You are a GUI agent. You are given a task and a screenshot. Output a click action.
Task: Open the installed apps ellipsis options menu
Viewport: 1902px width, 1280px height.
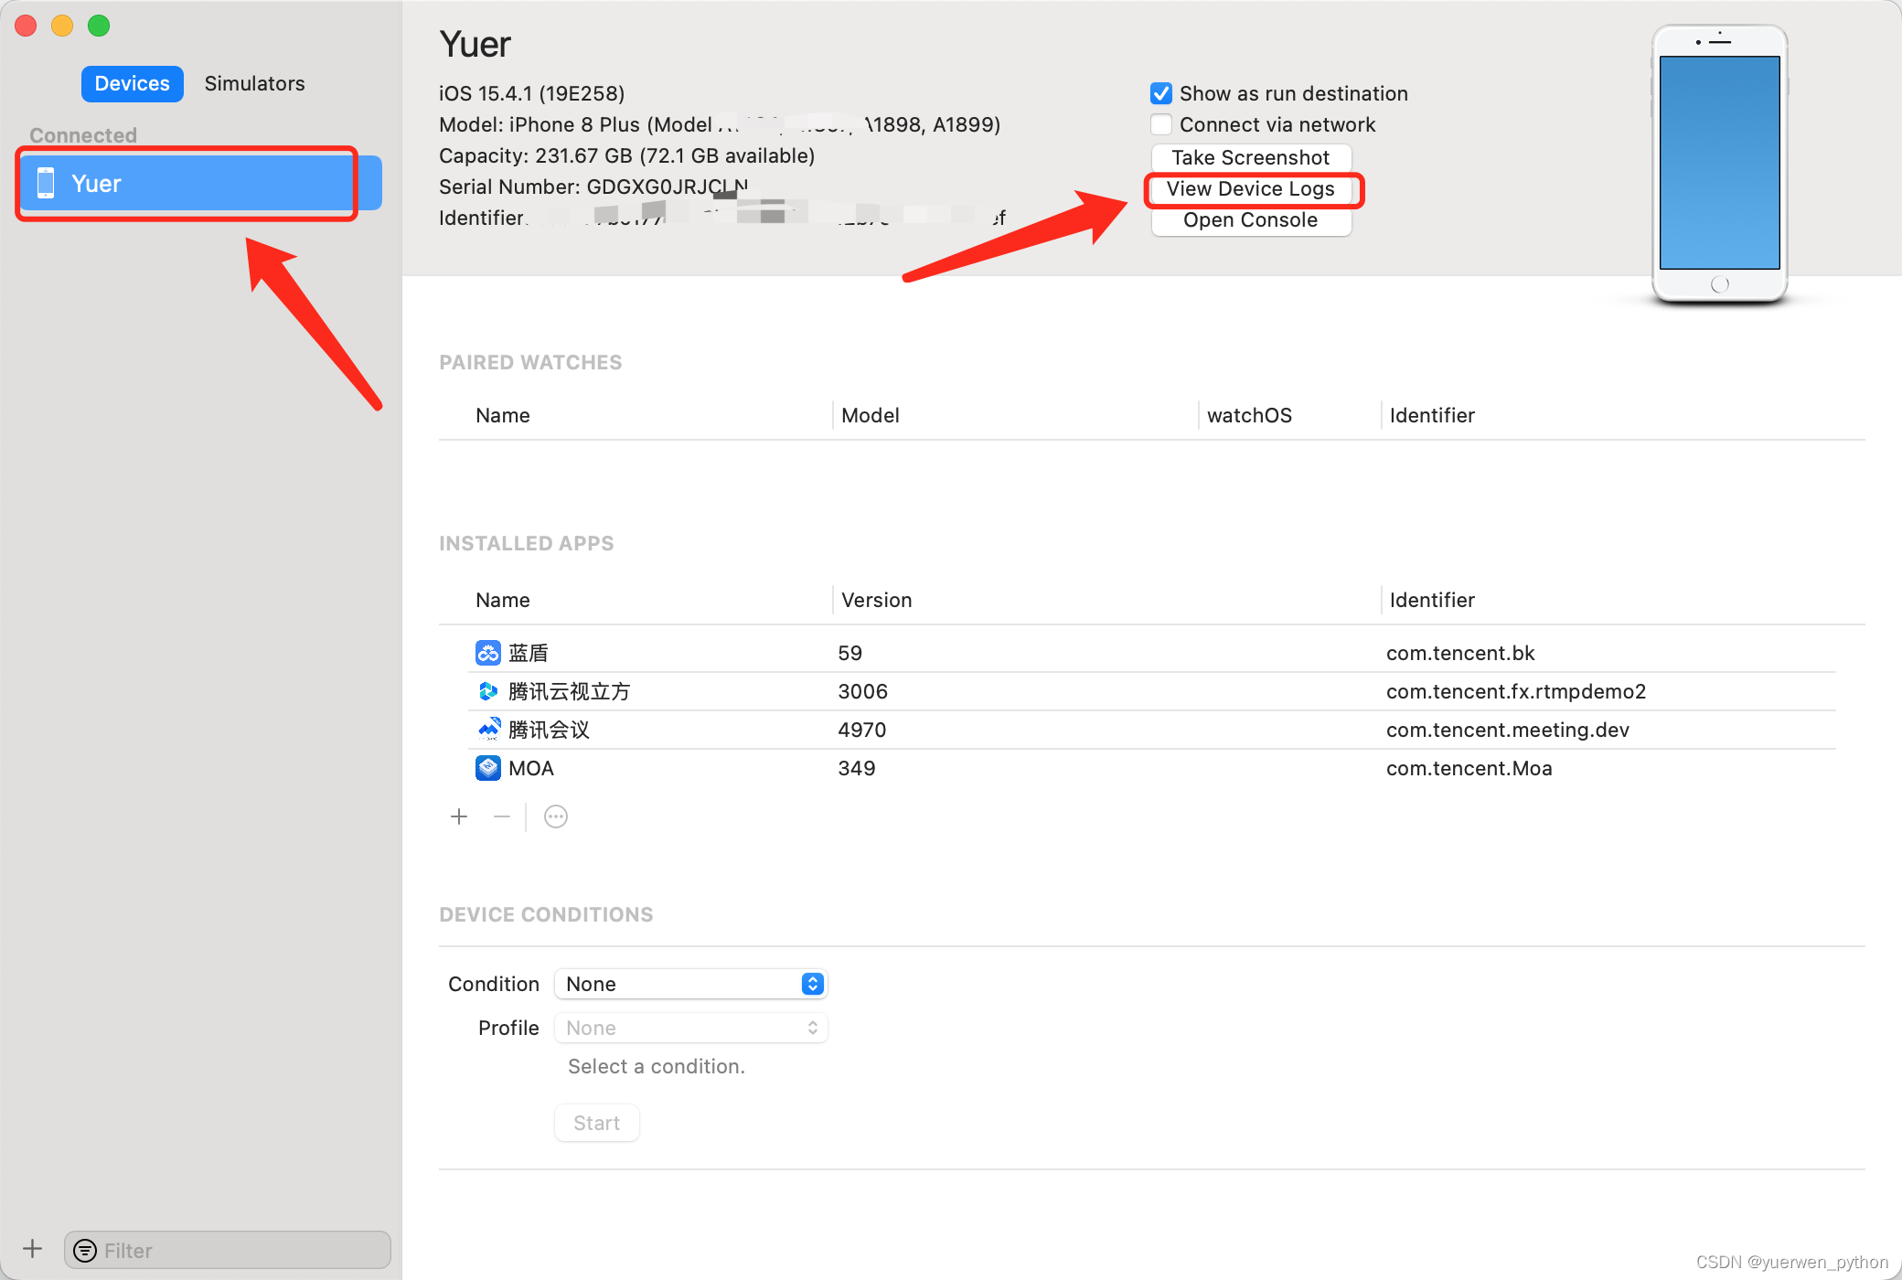click(x=555, y=816)
